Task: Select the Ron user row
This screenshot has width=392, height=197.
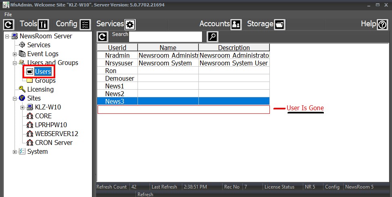Action: point(183,71)
